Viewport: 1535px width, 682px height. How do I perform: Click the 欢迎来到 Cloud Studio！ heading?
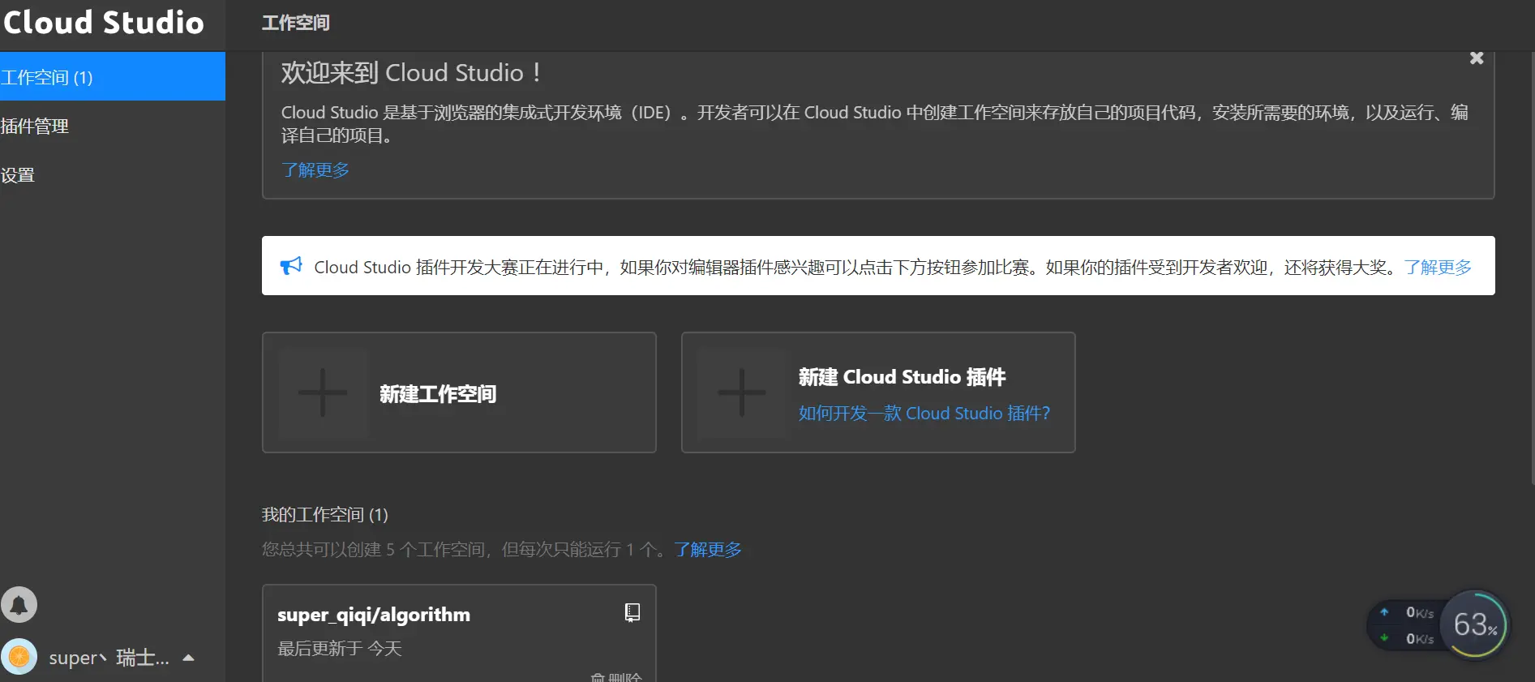[411, 73]
